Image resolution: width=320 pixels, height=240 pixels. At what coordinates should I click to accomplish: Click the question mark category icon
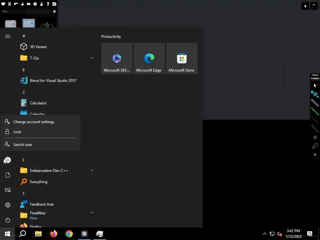coord(48,4)
